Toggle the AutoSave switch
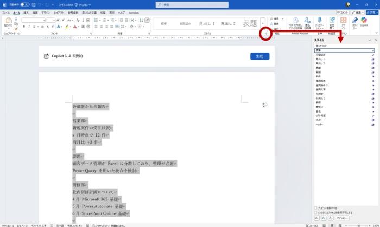Image resolution: width=380 pixels, height=227 pixels. [x=24, y=4]
